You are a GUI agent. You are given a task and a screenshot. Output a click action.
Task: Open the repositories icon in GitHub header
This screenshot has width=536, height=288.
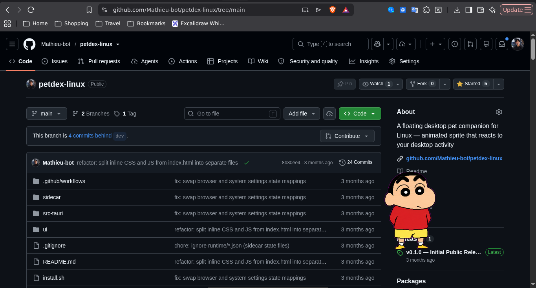pyautogui.click(x=486, y=44)
